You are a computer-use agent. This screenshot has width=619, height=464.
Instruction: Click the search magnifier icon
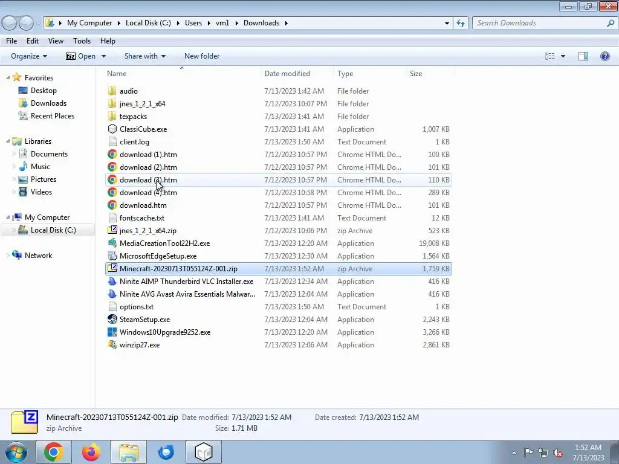(x=611, y=23)
